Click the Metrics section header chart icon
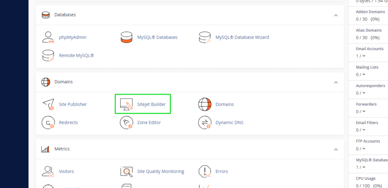Viewport: 388px width, 188px height. [45, 149]
